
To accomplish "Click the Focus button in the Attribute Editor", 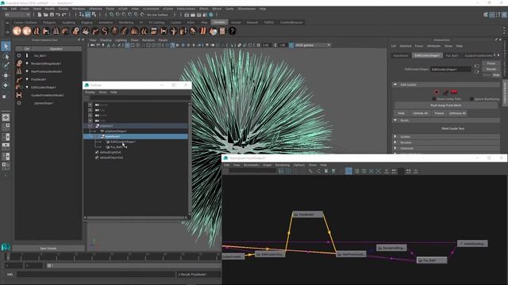I will tap(491, 63).
